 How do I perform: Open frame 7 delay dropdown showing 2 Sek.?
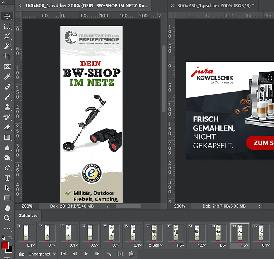[156, 245]
